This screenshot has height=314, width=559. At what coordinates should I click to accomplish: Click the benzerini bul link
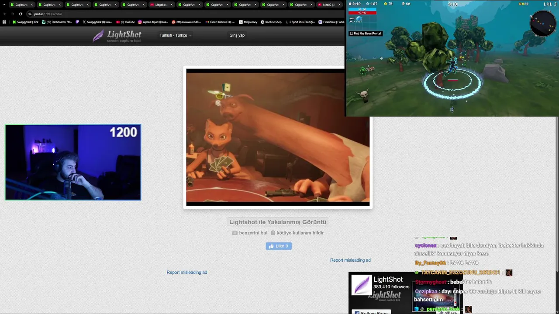[x=253, y=233]
